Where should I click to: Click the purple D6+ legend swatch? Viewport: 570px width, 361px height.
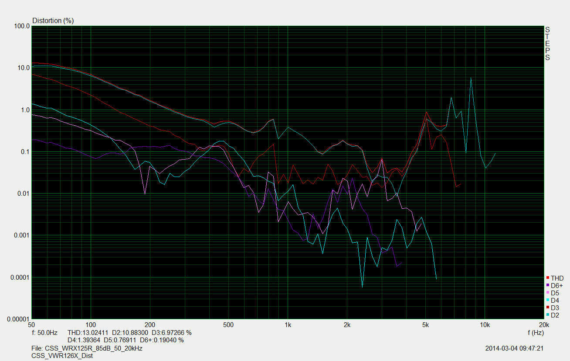[x=548, y=285]
